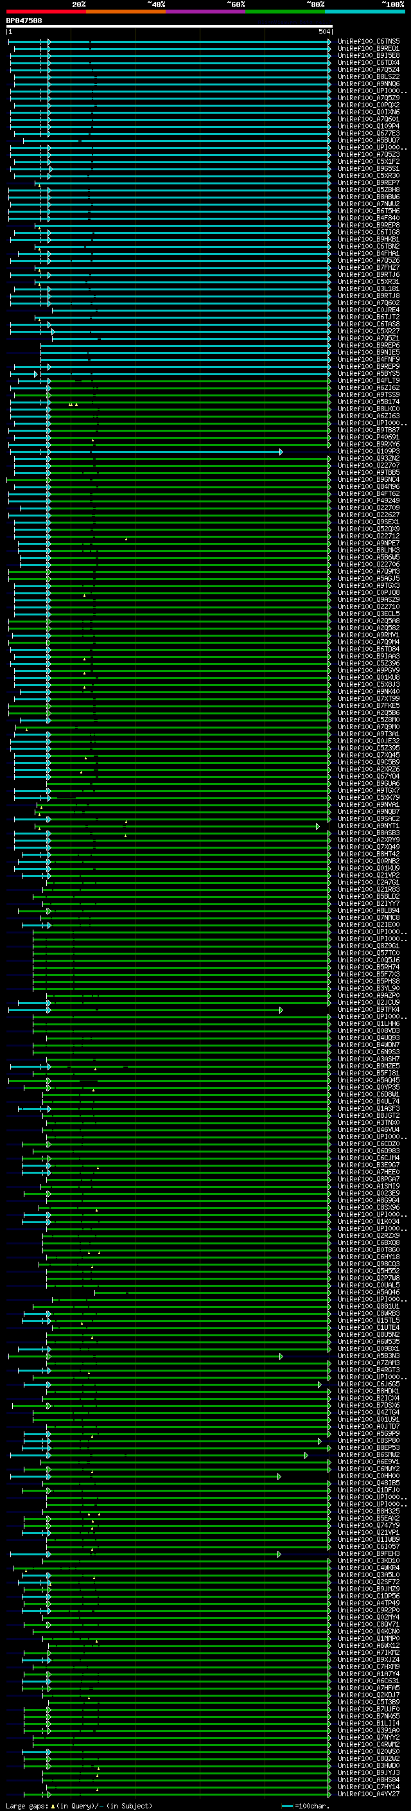411x1811 pixels.
Task: Open hit UniRef100_B8LS22
Action: click(x=369, y=76)
